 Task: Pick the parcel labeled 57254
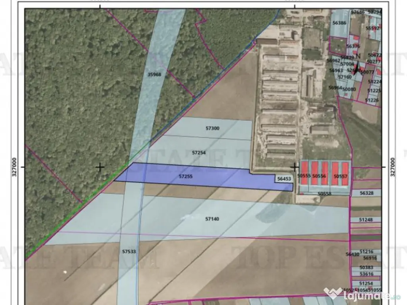coord(199,152)
